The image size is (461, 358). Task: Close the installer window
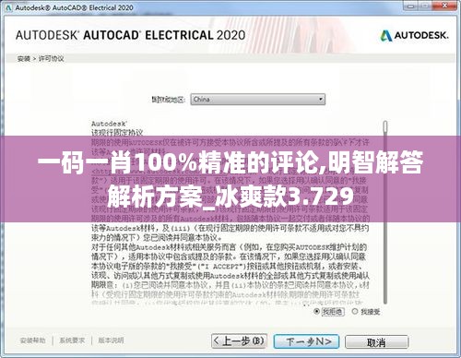pyautogui.click(x=444, y=6)
